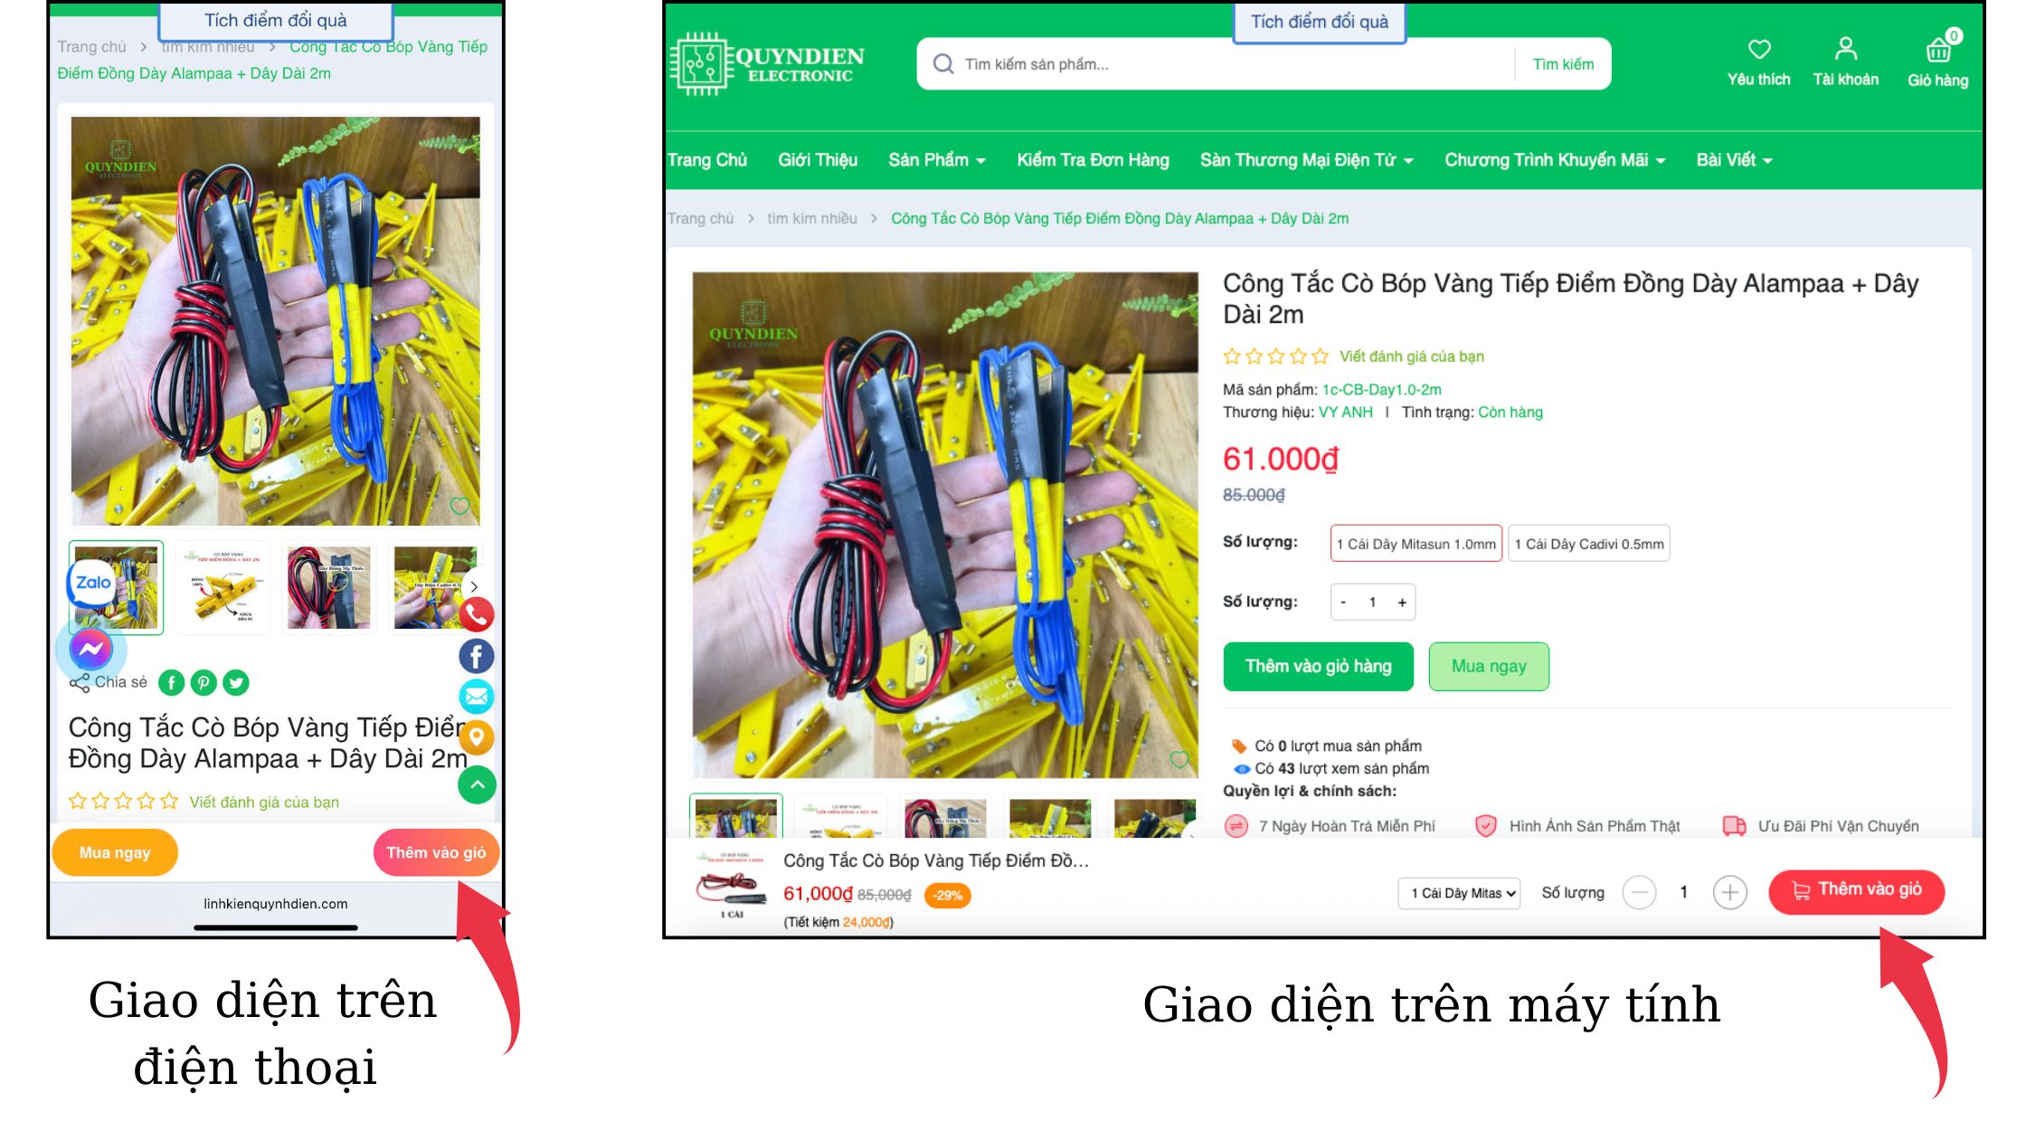
Task: Select the 1 Cái Dây Cadivi 0.5mm option
Action: [1589, 544]
